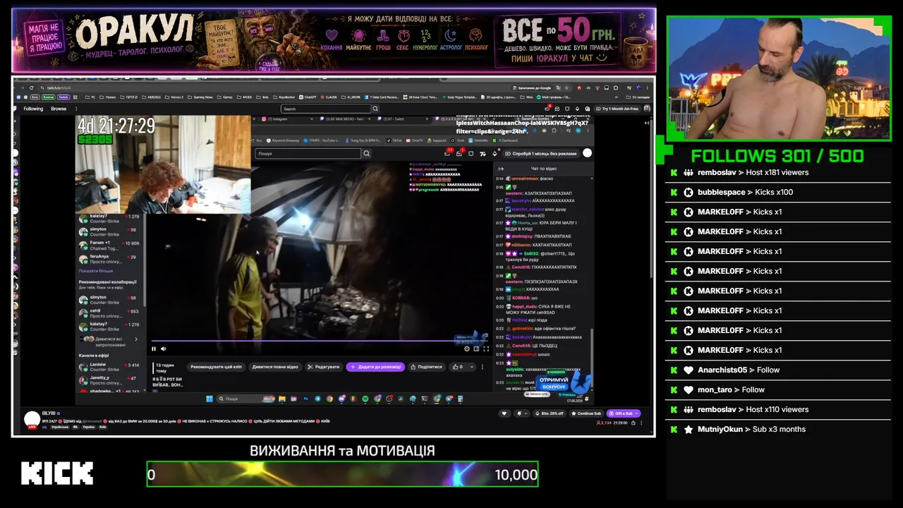903x508 pixels.
Task: Go to the Twitch Browse tab
Action: [59, 109]
